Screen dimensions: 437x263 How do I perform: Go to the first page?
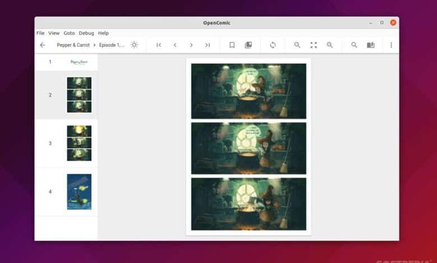point(159,45)
